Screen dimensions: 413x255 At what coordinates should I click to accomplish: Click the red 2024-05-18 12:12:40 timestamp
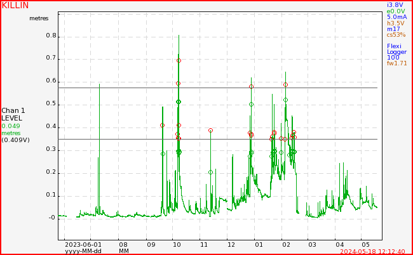click(x=372, y=252)
